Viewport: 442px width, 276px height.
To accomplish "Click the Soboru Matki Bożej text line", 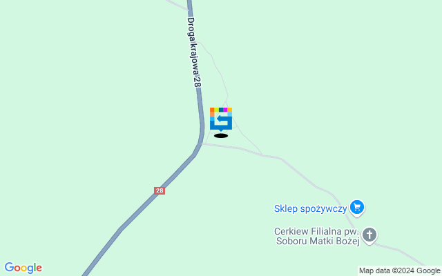I will (318, 241).
